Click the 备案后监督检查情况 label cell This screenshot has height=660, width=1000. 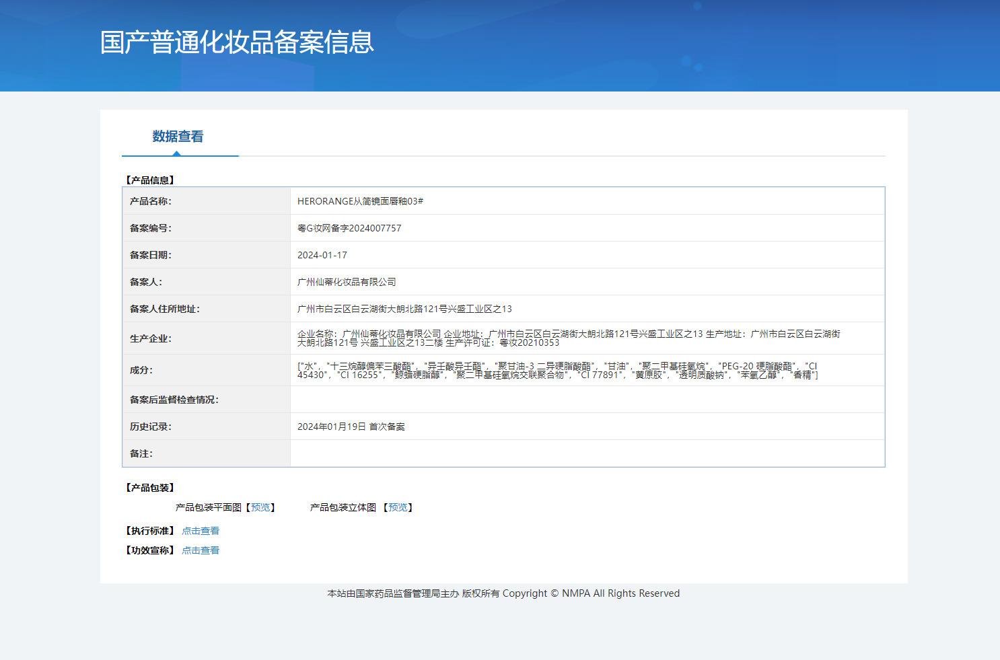click(x=206, y=400)
